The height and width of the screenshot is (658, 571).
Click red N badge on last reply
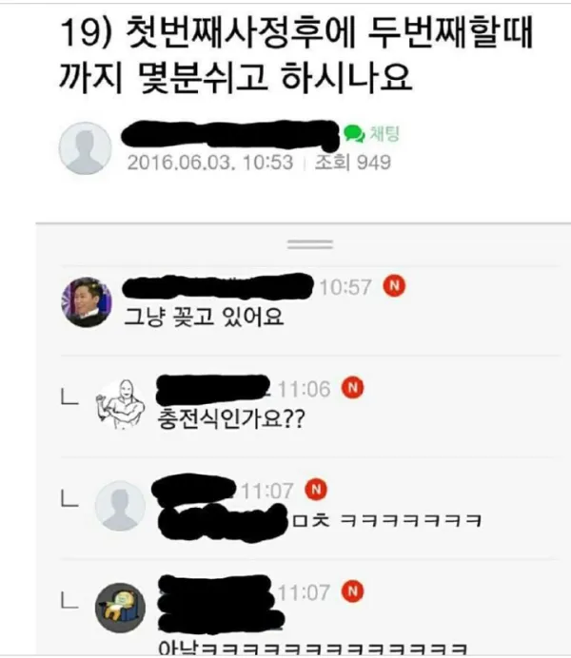coord(353,591)
